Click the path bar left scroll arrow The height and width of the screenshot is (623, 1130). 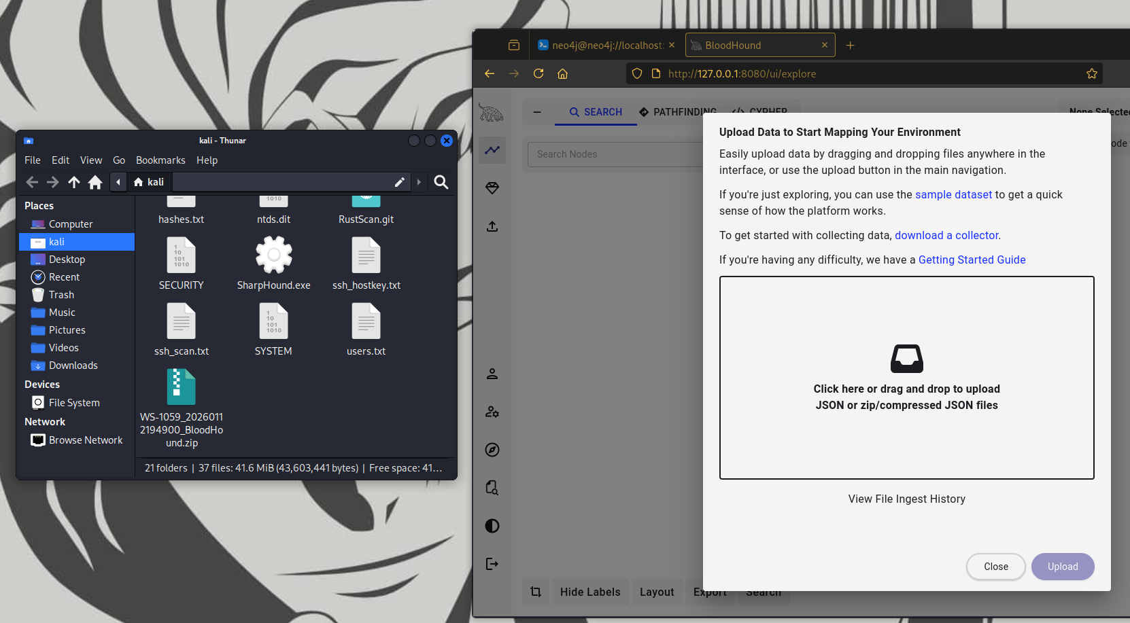[118, 182]
